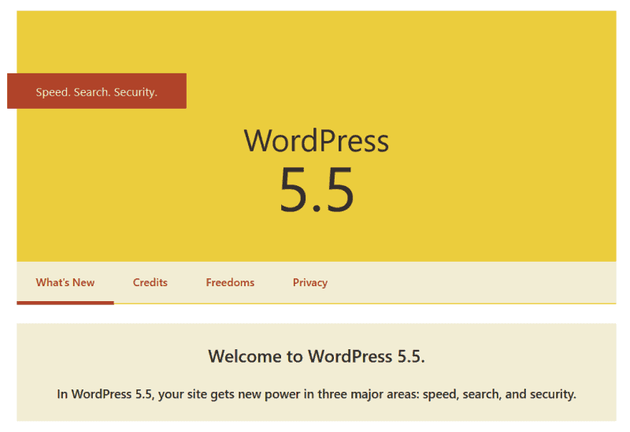View the Privacy tab
The height and width of the screenshot is (432, 630).
coord(310,283)
